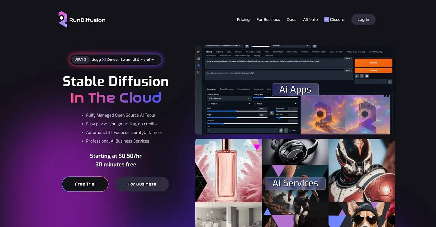The width and height of the screenshot is (436, 227).
Task: Open the Docs link in the navigation
Action: pos(291,20)
